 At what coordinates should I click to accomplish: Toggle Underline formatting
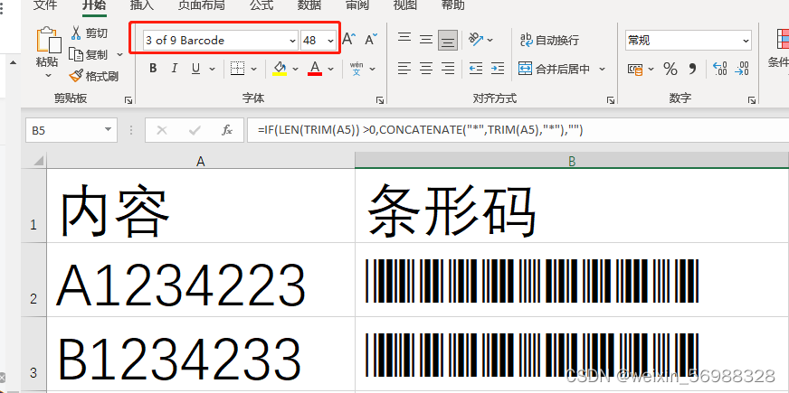[195, 69]
